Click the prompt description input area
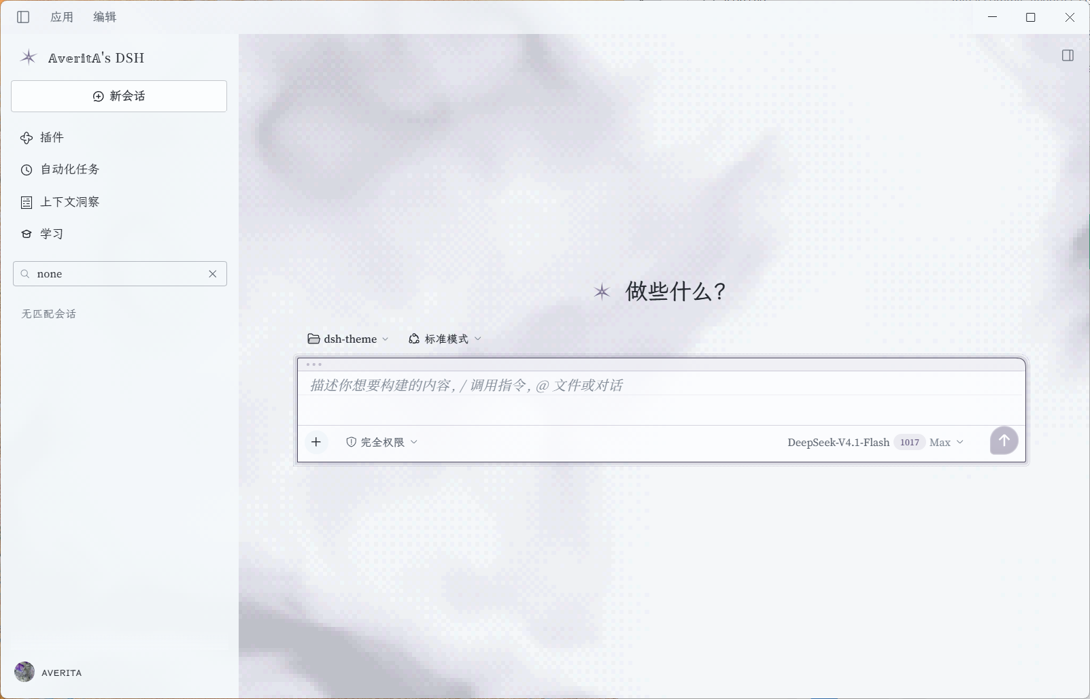The width and height of the screenshot is (1090, 699). pos(661,398)
